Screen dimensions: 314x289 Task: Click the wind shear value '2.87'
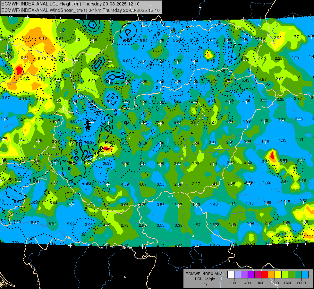pyautogui.click(x=298, y=99)
